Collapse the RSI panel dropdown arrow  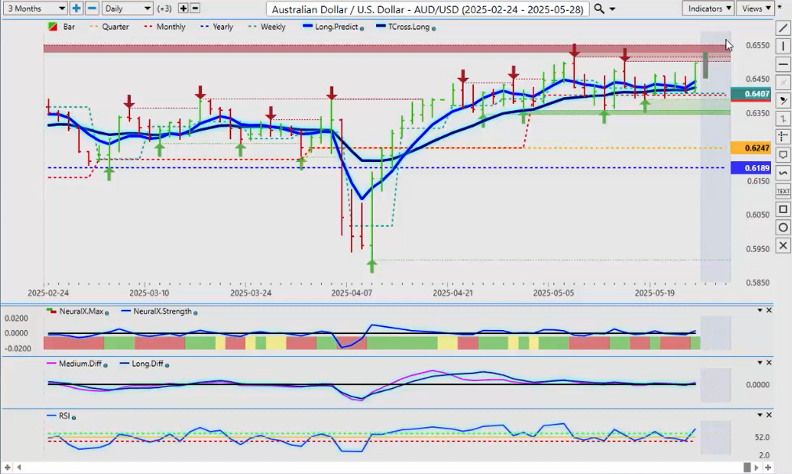(759, 415)
